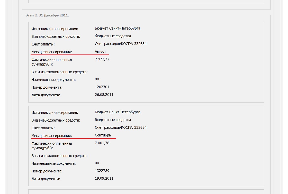Viewport: 288px width, 194px height.
Task: Click "Номер документа" label beside 1202301
Action: pos(47,87)
